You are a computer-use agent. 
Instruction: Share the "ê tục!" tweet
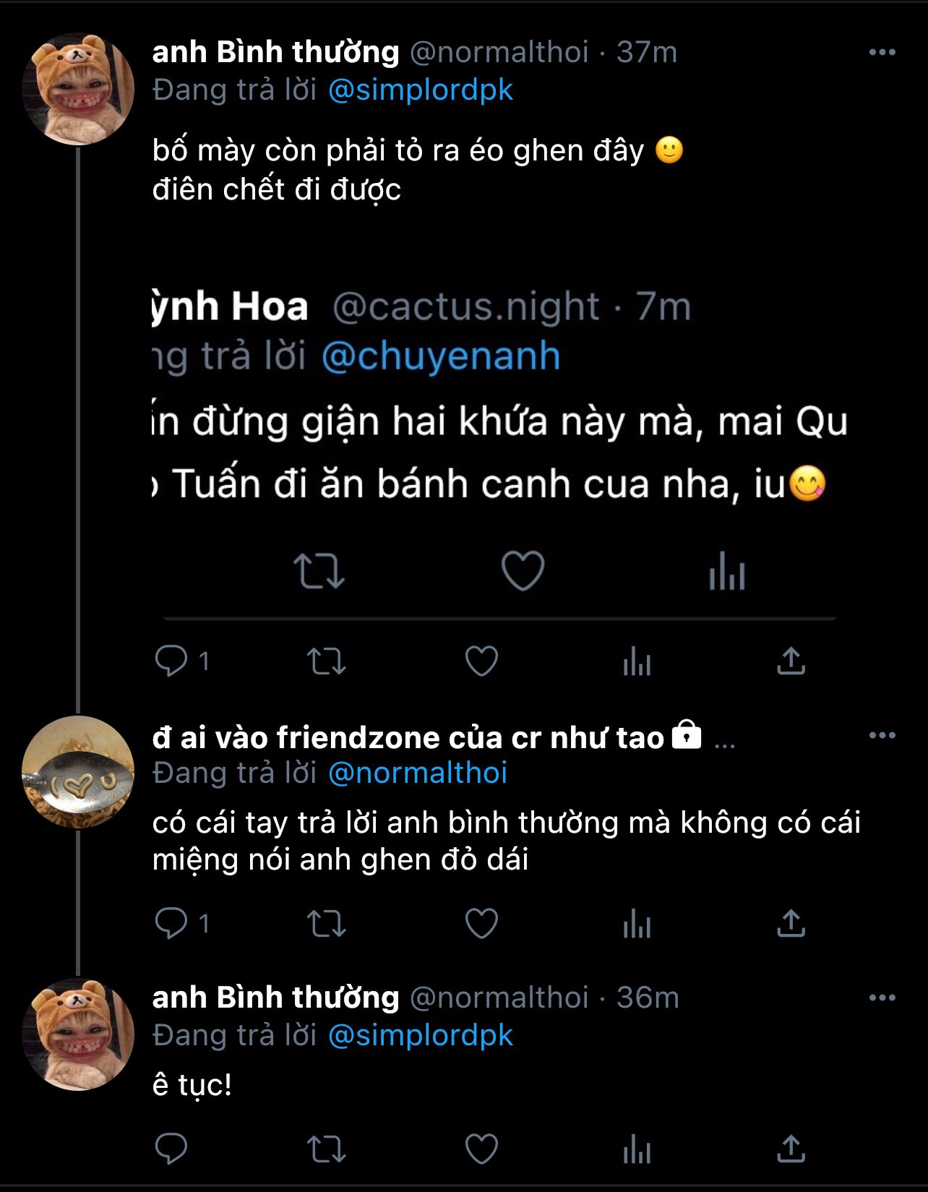tap(791, 1149)
